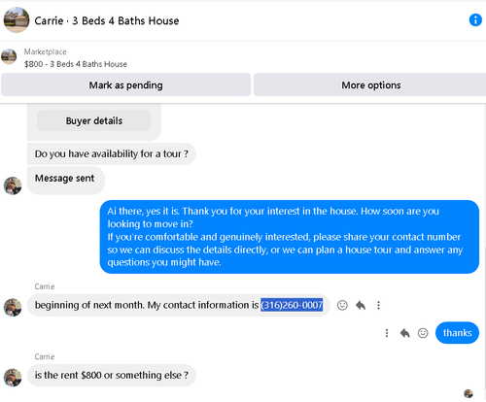
Task: Click Mark as pending button
Action: tap(126, 84)
